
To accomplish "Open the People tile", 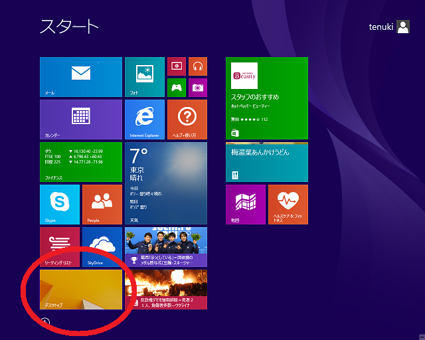I will (102, 205).
